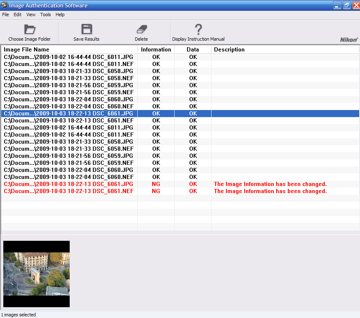Select the red DSC_6061.JPG row marked NG

click(x=68, y=184)
